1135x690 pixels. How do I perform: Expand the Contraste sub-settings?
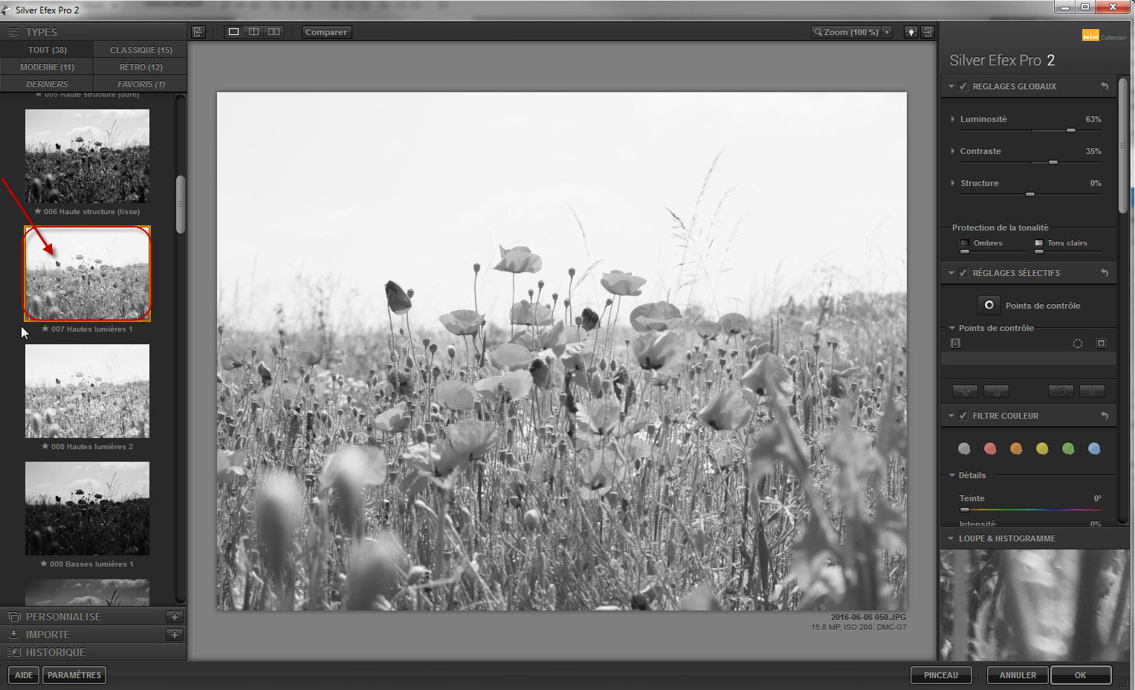953,151
